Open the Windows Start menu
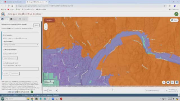 click(x=3, y=99)
